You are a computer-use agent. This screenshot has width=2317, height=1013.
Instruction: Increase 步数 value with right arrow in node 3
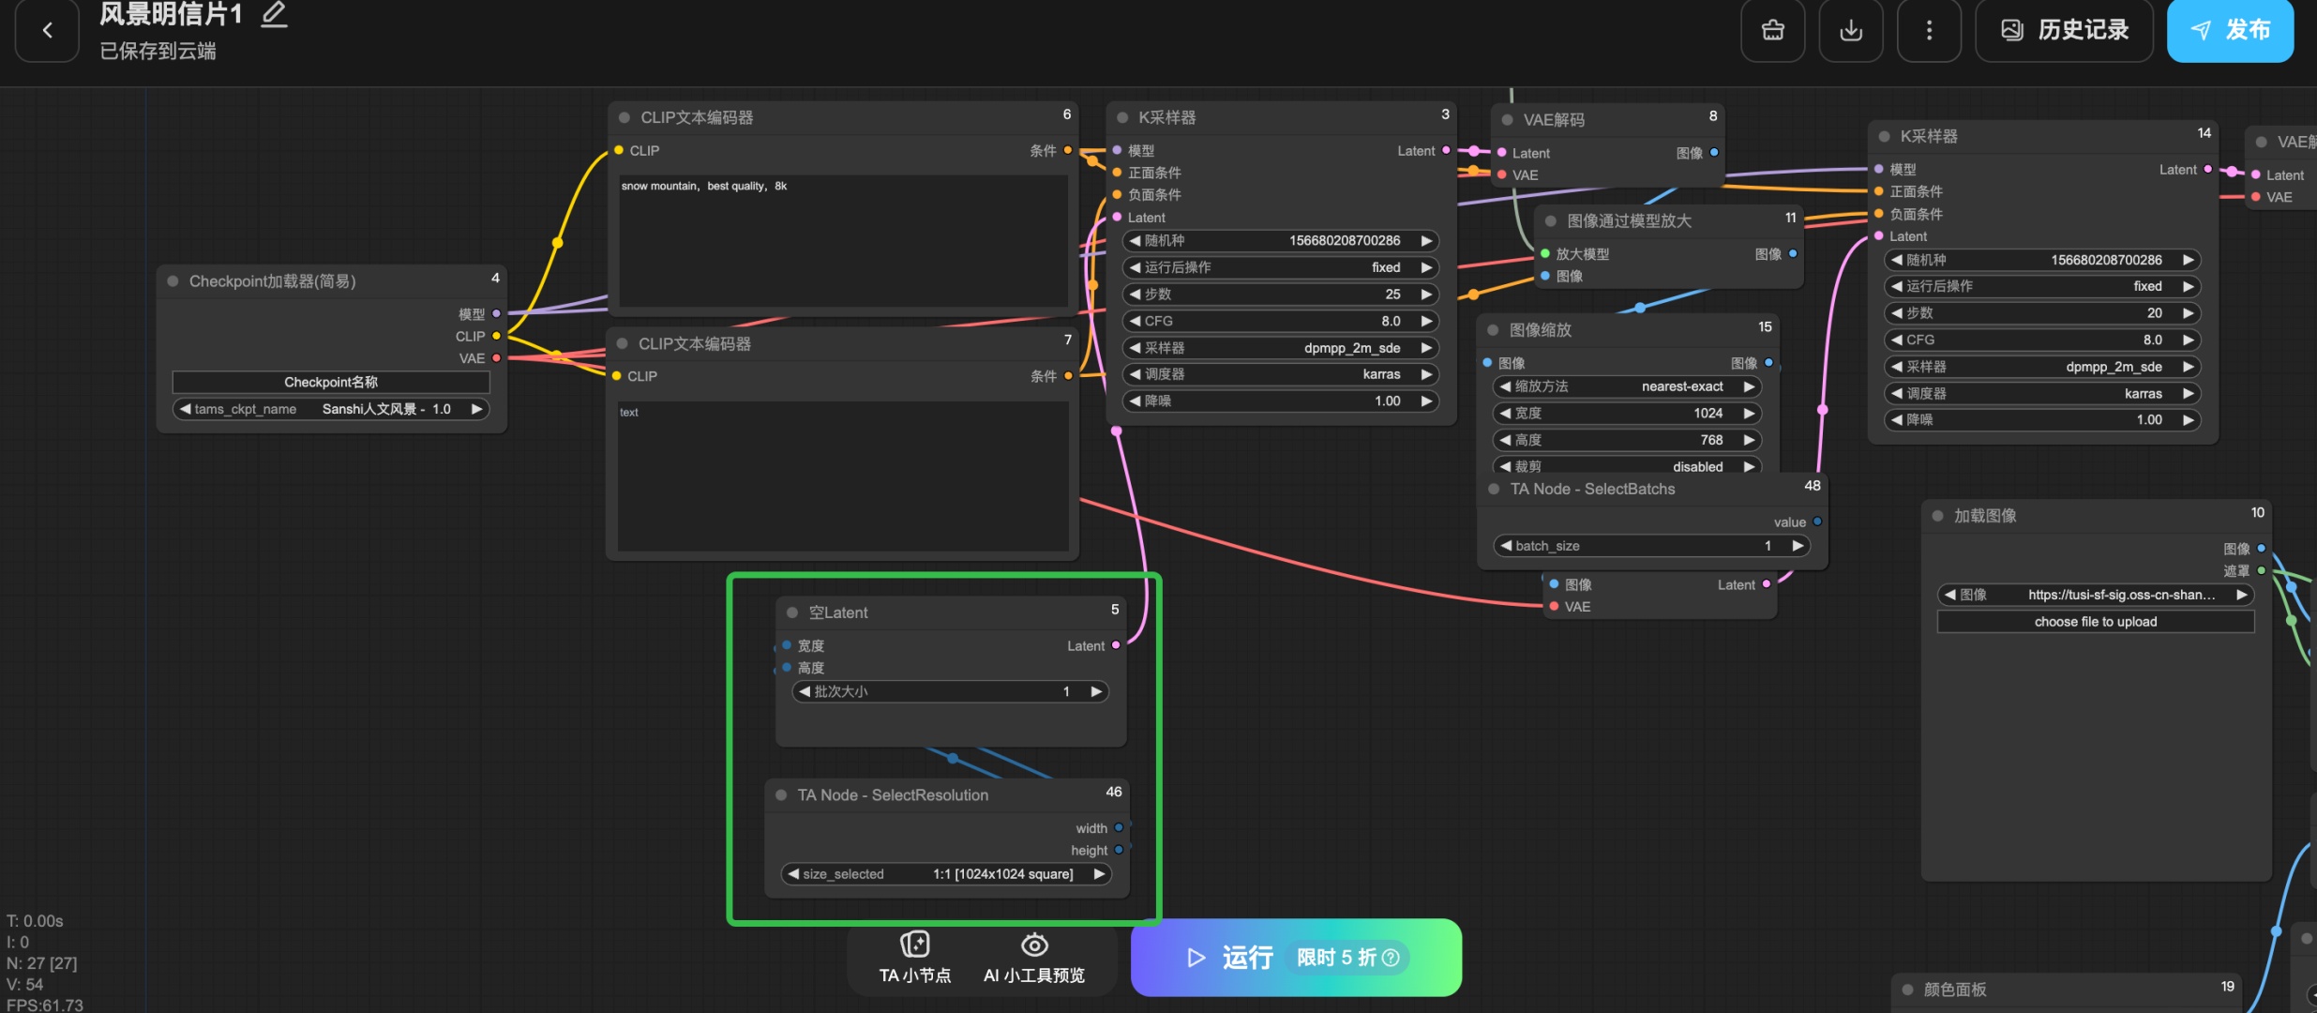[x=1426, y=295]
